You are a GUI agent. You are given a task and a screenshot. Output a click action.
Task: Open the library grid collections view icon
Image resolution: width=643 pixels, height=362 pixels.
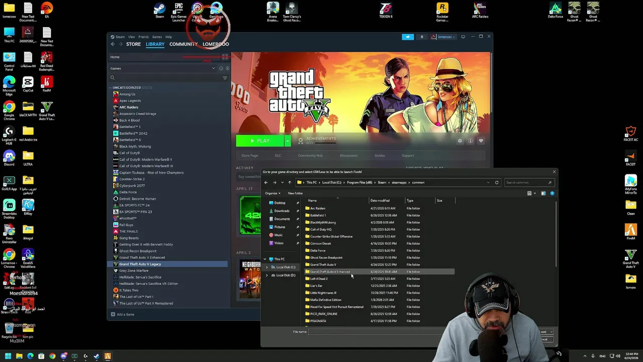[225, 57]
